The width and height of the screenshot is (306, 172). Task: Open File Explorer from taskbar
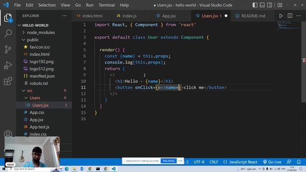point(75,169)
